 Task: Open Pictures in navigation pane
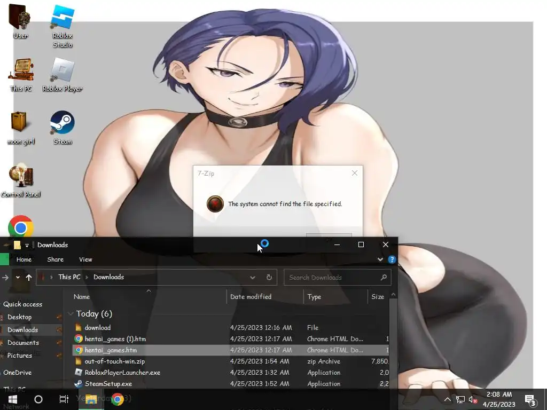tap(20, 355)
